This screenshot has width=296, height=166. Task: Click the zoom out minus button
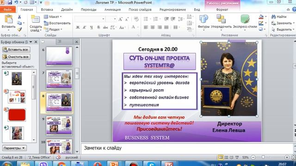[x=253, y=157]
